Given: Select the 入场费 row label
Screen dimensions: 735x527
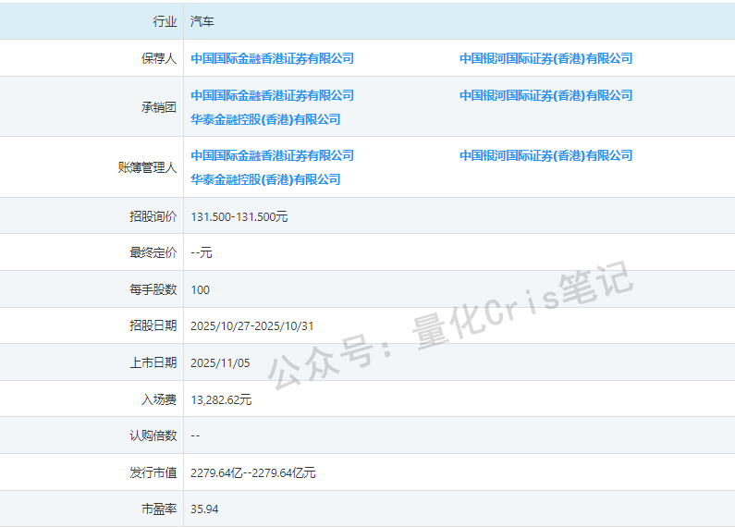Looking at the screenshot, I should (x=159, y=399).
